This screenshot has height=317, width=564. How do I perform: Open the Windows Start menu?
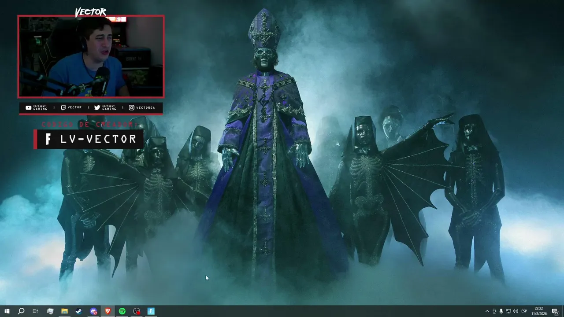tap(7, 311)
